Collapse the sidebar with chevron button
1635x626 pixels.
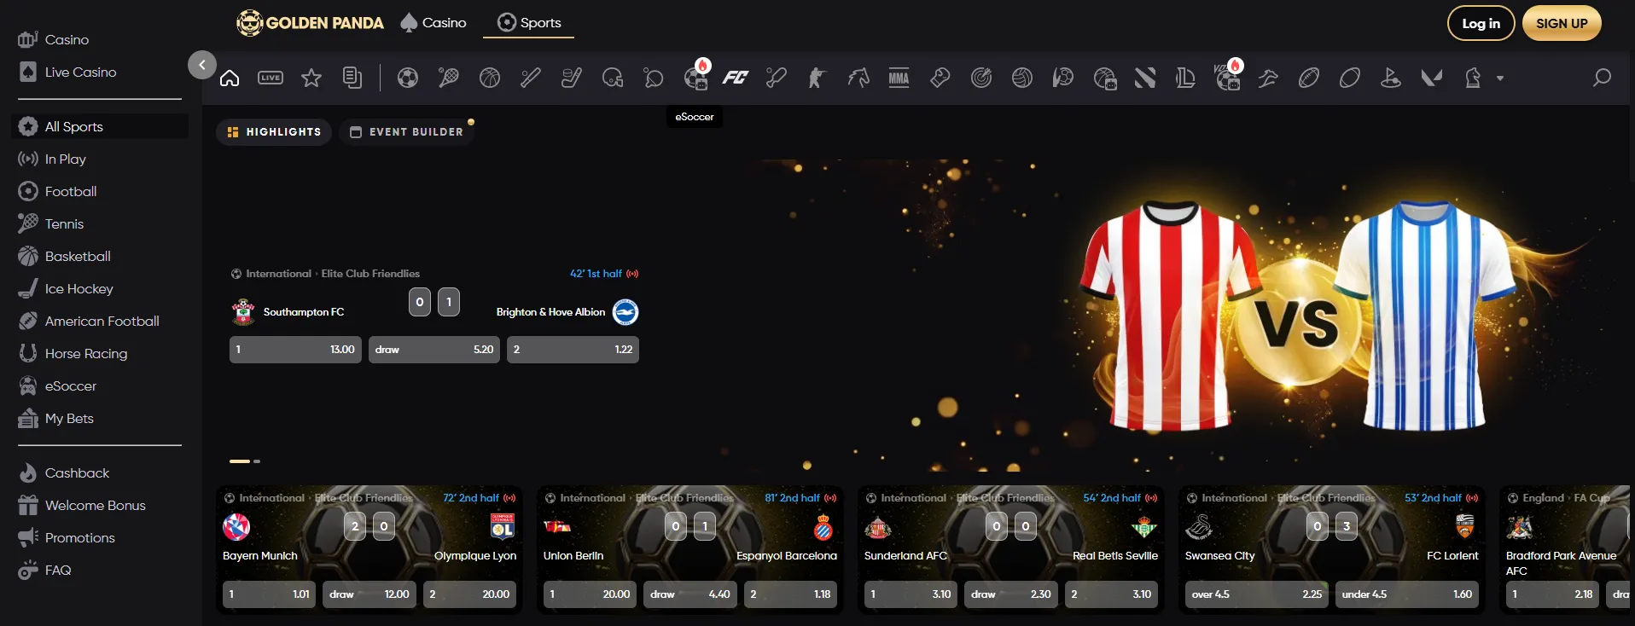click(x=202, y=65)
